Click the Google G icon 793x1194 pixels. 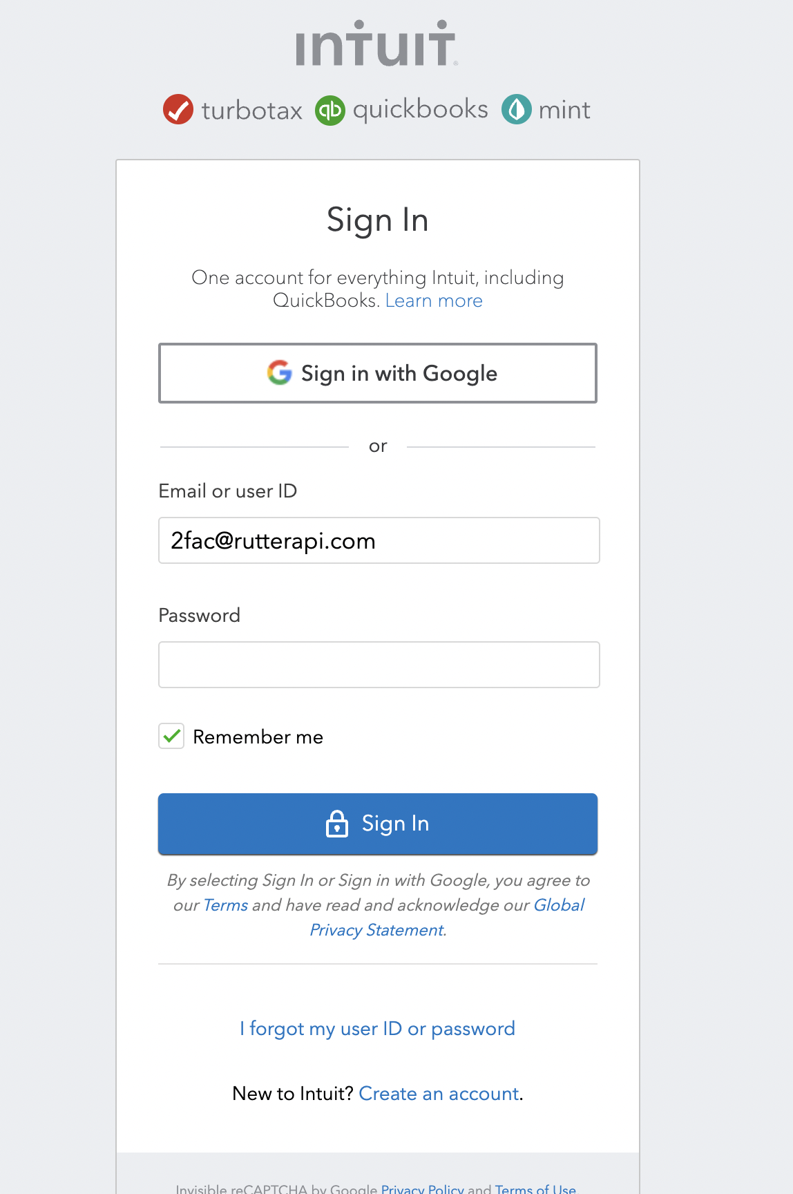tap(279, 373)
